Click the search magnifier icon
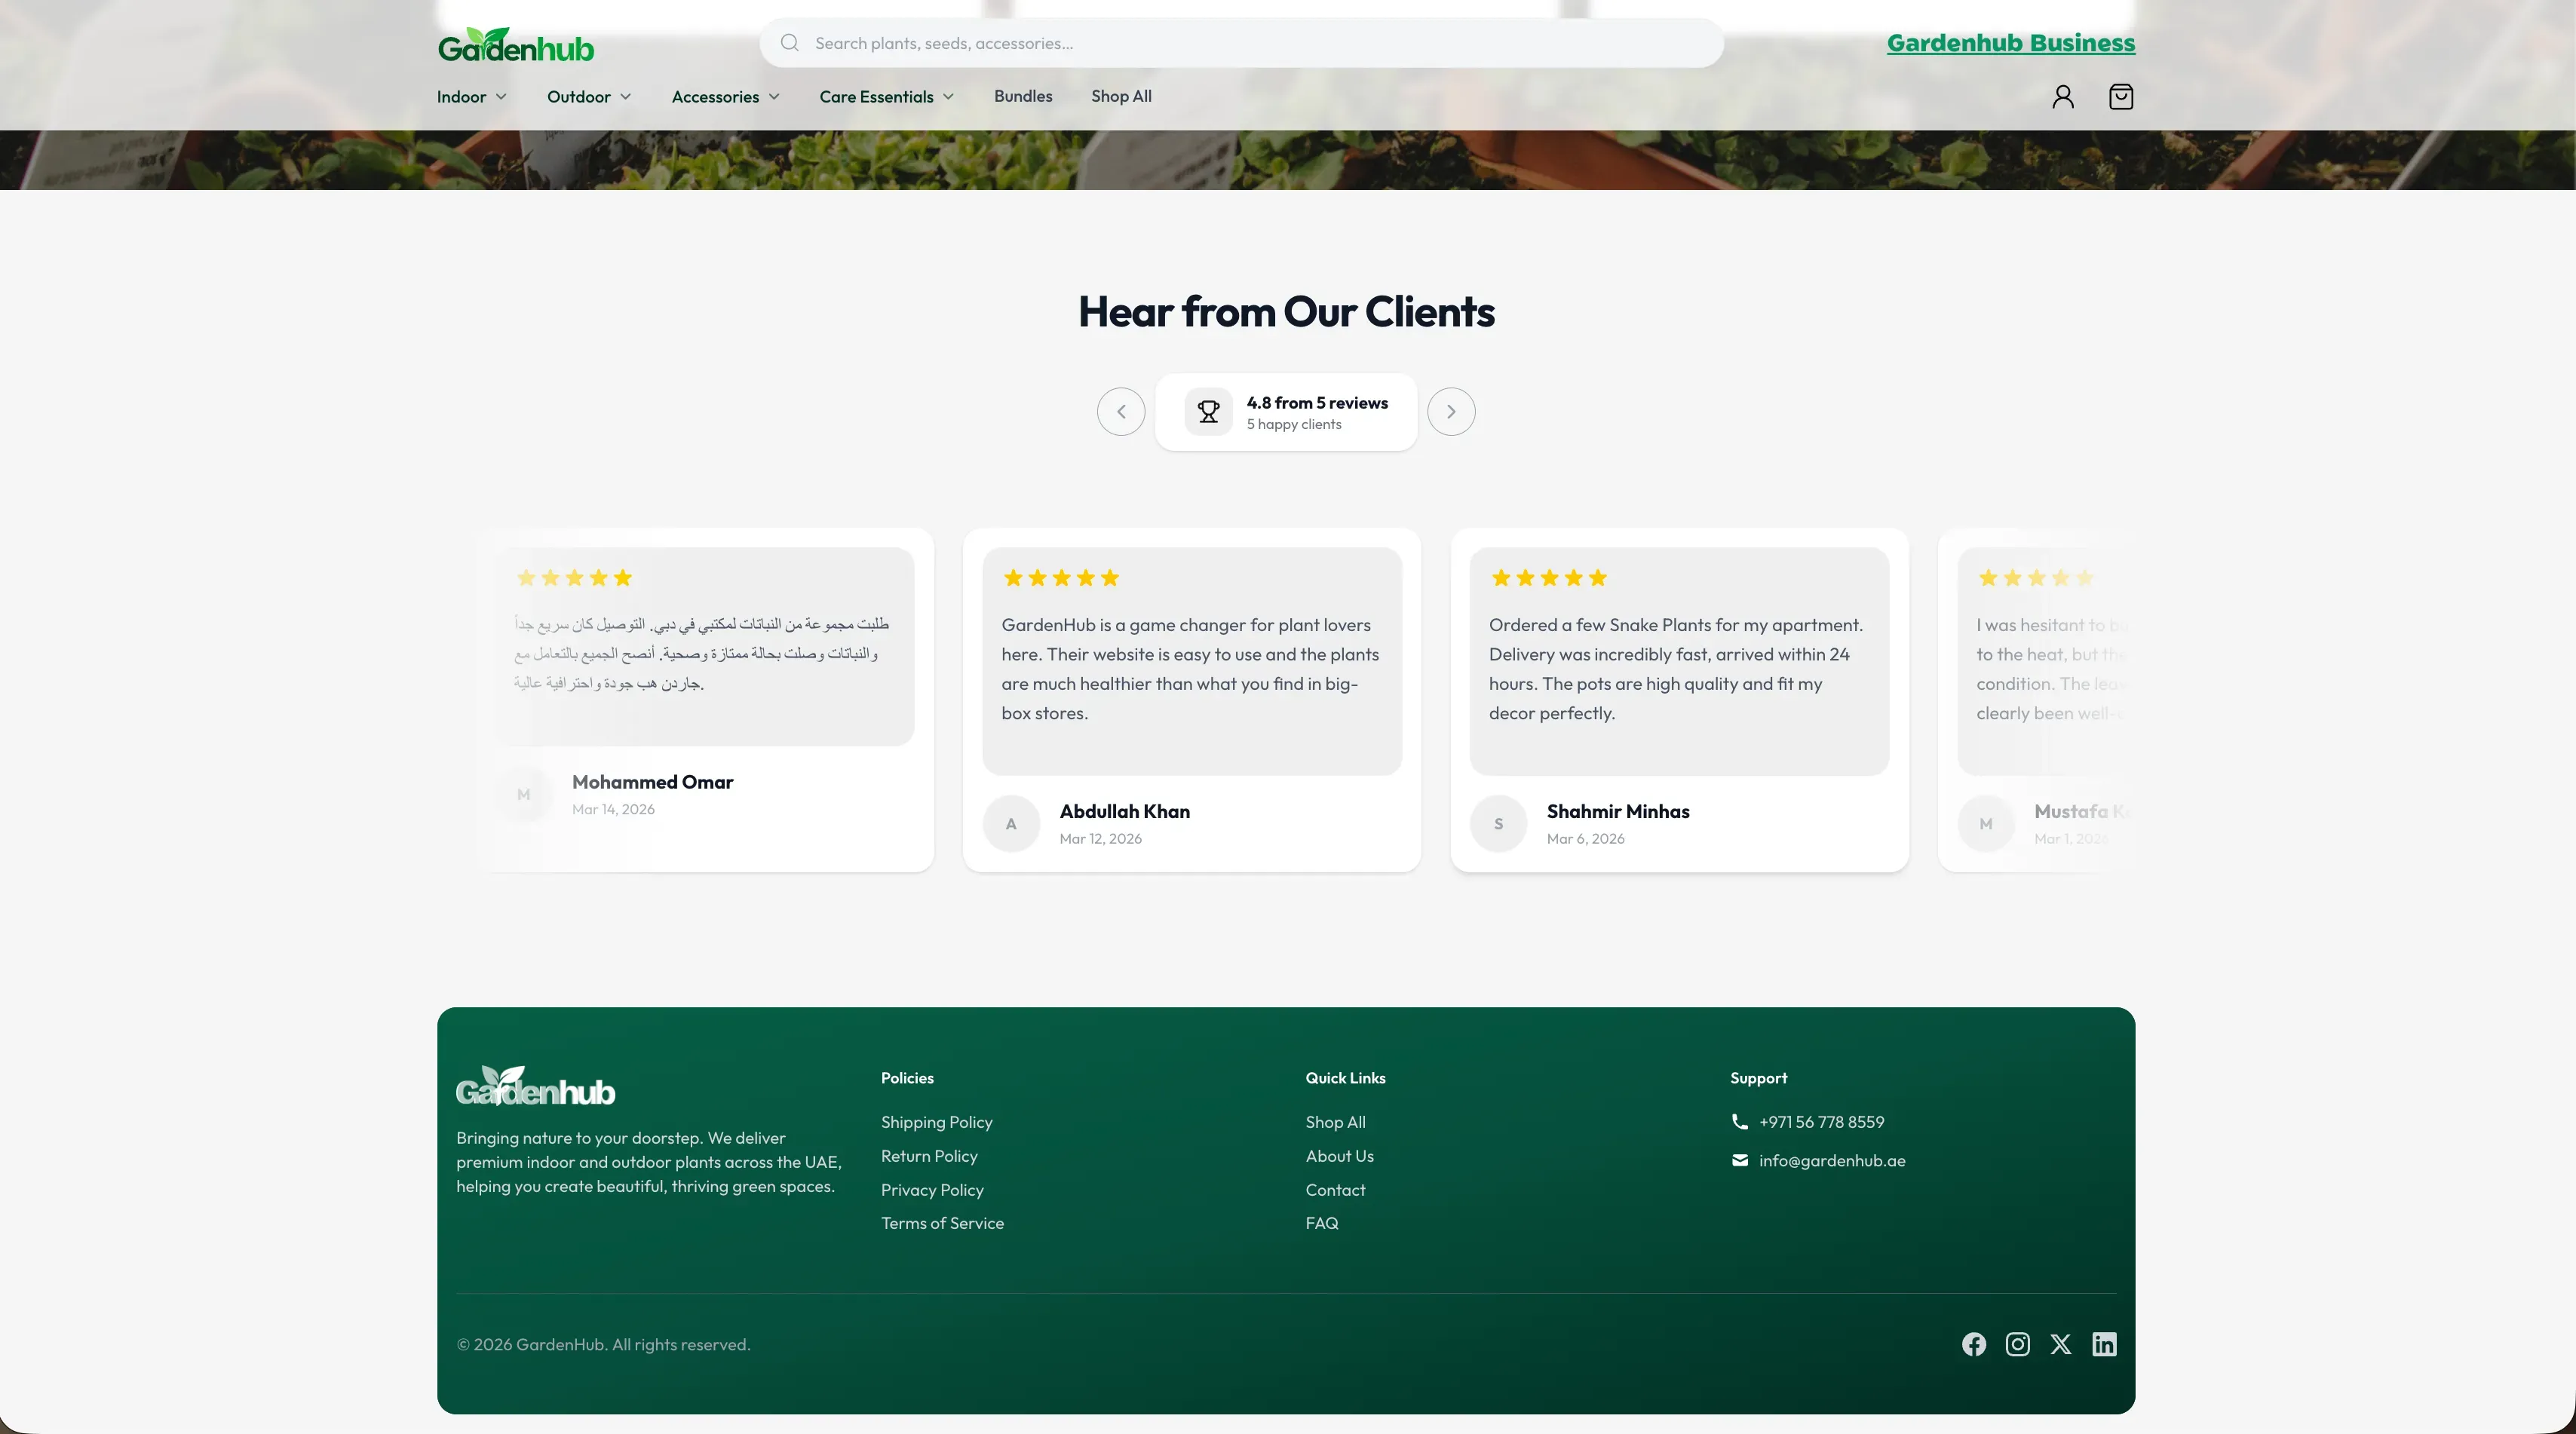This screenshot has width=2576, height=1434. click(x=789, y=43)
